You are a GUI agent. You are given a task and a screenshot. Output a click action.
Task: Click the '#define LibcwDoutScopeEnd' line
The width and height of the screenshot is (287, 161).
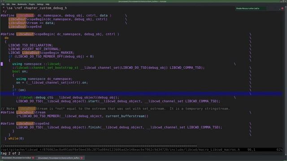pyautogui.click(x=25, y=123)
